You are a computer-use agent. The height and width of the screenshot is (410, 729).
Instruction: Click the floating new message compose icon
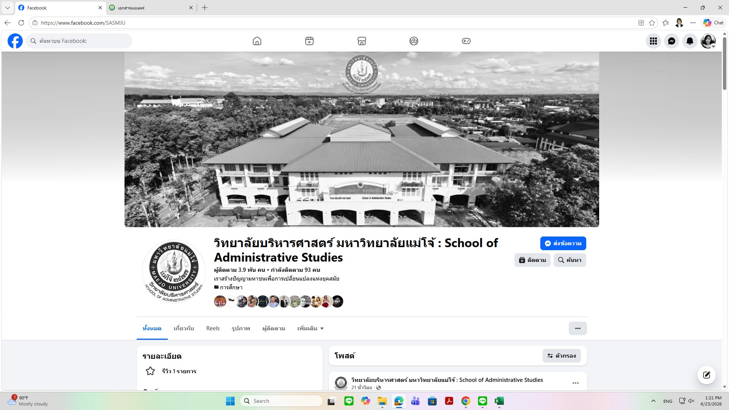click(x=707, y=375)
